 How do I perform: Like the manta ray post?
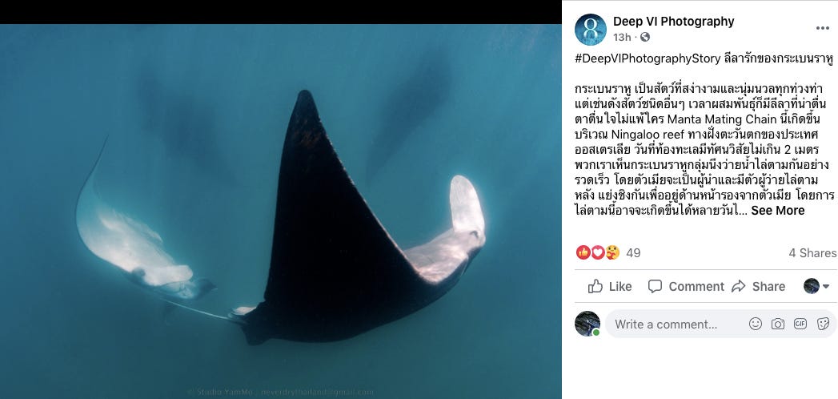coord(610,287)
